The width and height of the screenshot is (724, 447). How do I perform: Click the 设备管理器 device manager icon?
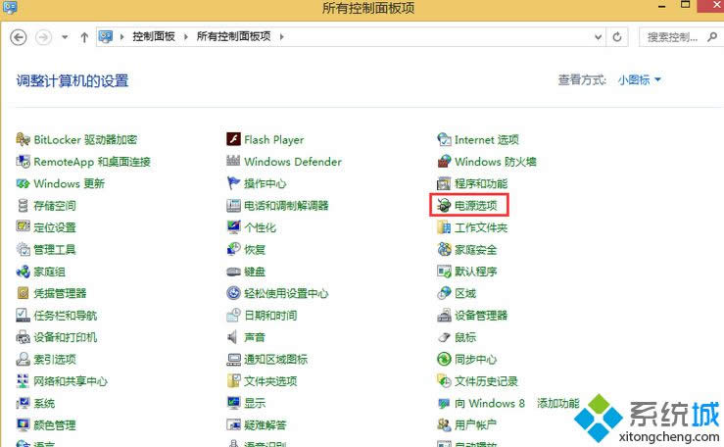click(444, 316)
